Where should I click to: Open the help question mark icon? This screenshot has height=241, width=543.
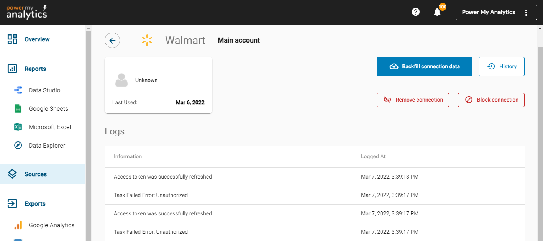click(415, 12)
